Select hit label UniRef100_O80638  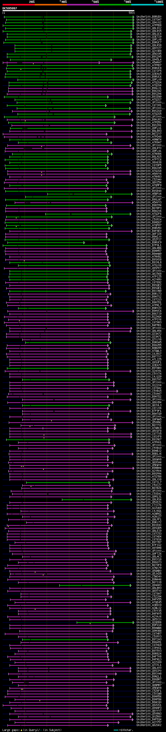pos(149,163)
